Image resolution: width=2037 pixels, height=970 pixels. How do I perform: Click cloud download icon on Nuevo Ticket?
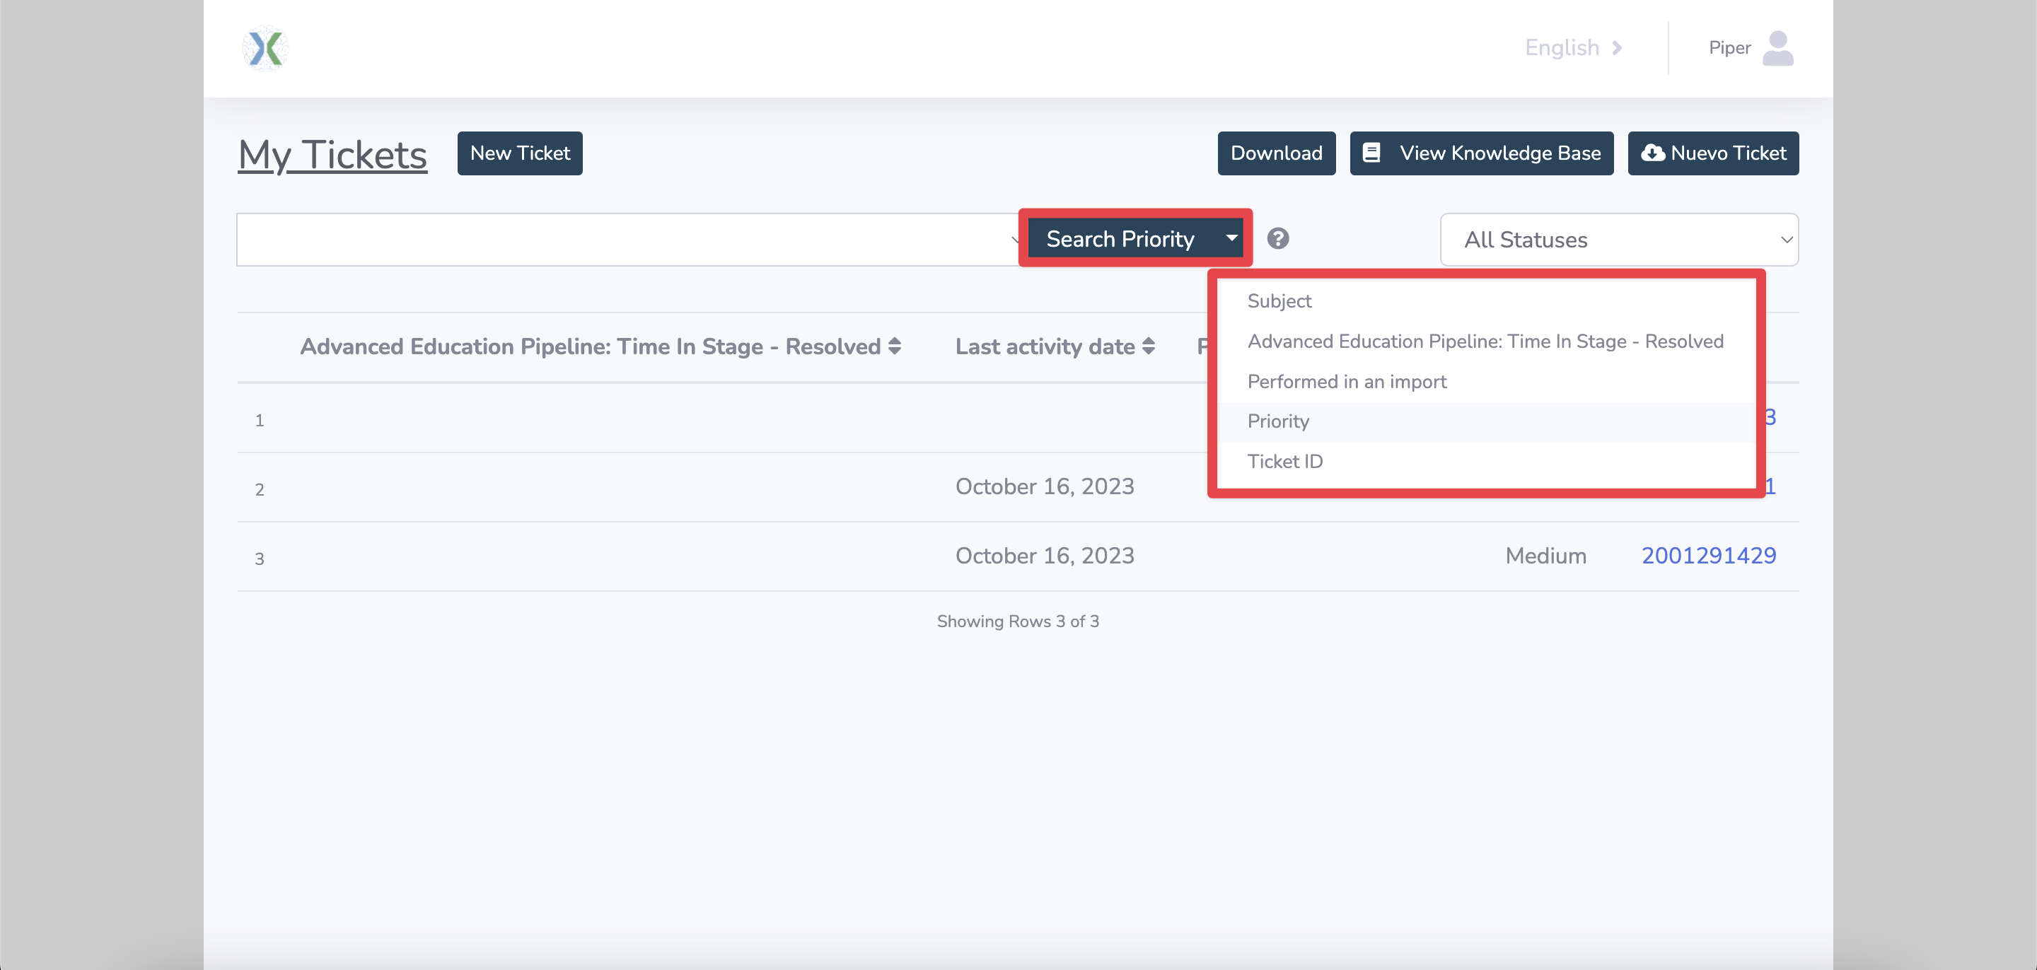[x=1653, y=153]
